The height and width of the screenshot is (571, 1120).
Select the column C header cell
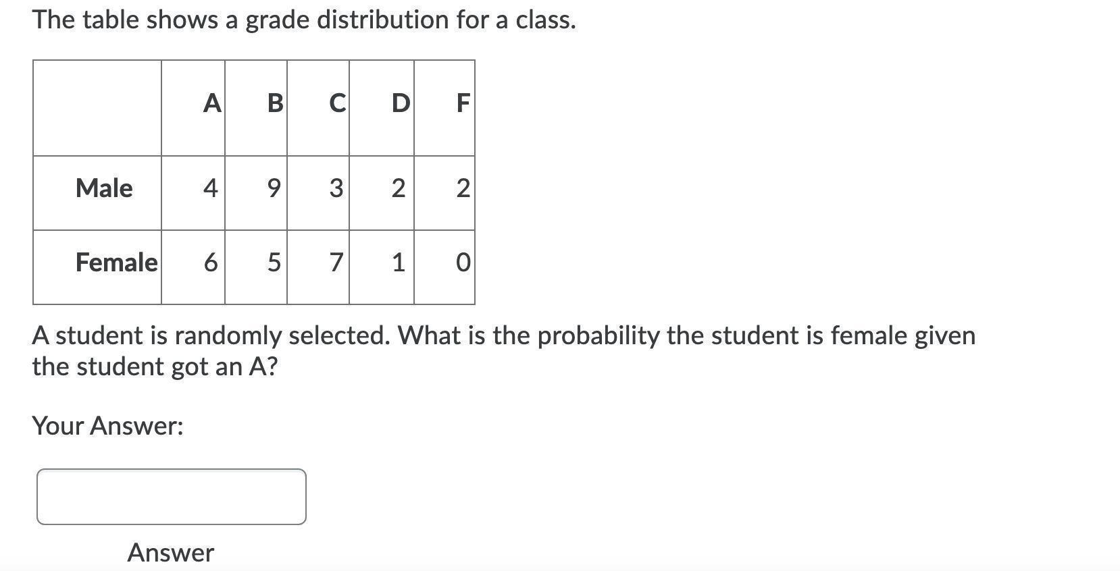tap(318, 108)
